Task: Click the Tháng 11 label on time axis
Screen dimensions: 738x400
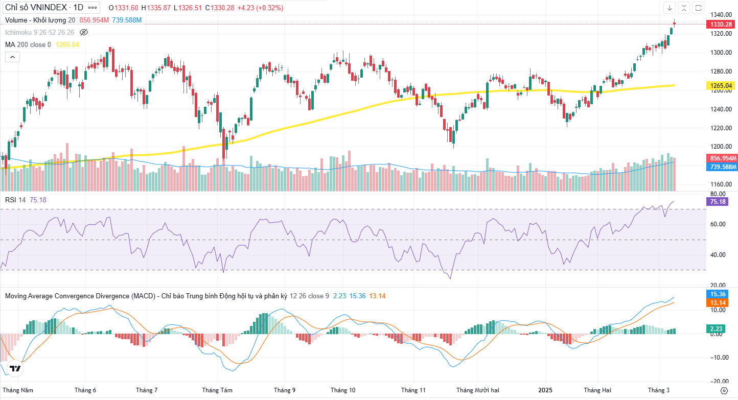Action: pyautogui.click(x=413, y=390)
